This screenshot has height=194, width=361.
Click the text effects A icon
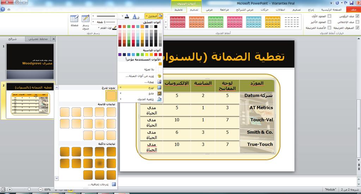click(x=135, y=17)
